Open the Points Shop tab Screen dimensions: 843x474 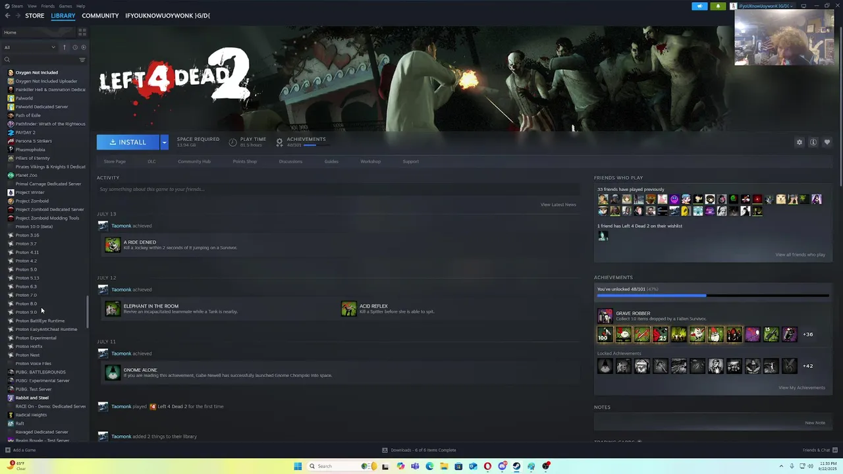click(245, 161)
